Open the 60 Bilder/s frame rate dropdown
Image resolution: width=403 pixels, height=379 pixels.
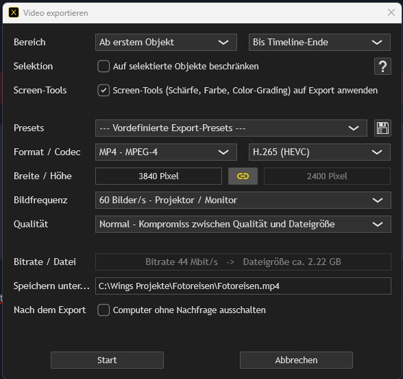243,200
